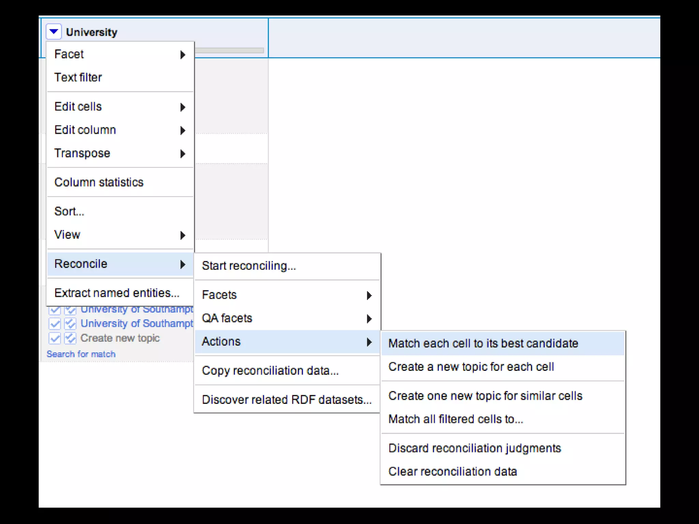The image size is (699, 524).
Task: Click Extract named entities... option
Action: pos(117,293)
